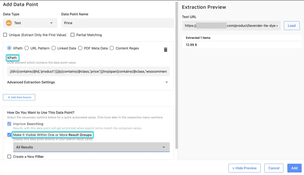
Task: Open the All Results dropdown
Action: coord(91,147)
